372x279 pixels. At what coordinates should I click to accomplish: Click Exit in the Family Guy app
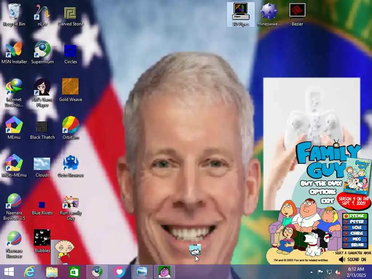tap(328, 201)
